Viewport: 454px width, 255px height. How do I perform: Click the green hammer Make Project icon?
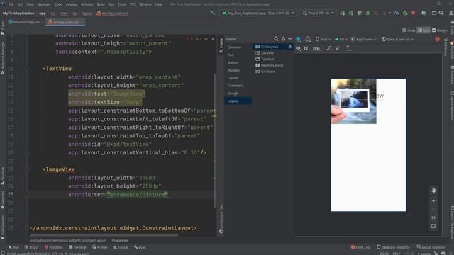[x=213, y=13]
